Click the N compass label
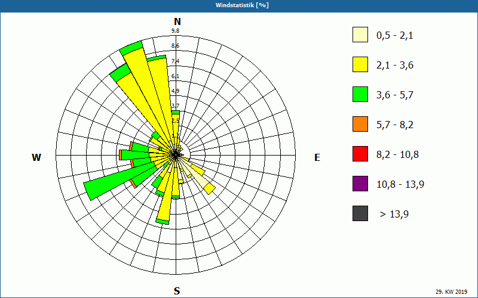 pos(177,21)
